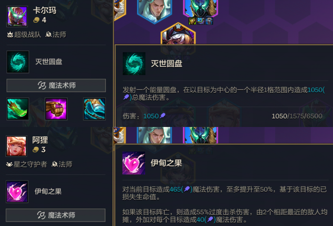Select the 灭世圆盘 ability icon in left panel

tap(18, 62)
